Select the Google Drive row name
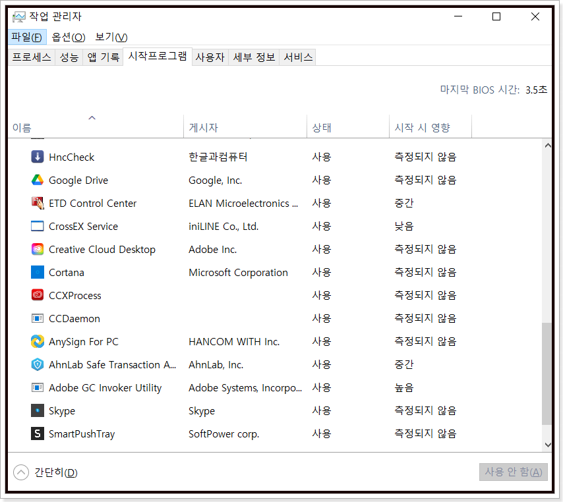 click(78, 180)
